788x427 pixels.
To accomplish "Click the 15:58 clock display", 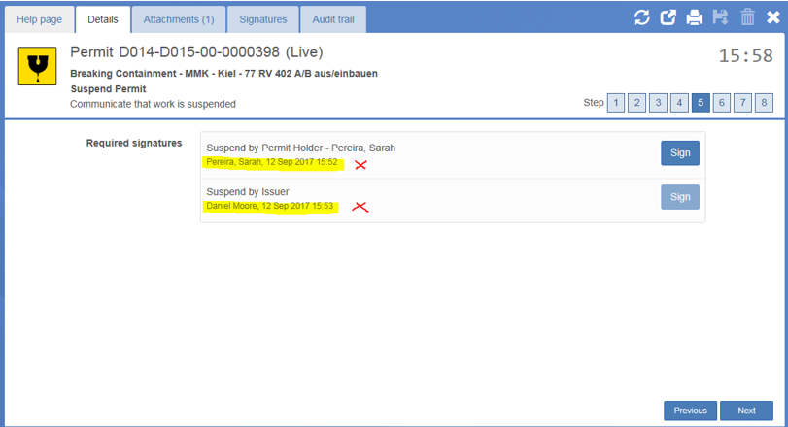I will click(746, 55).
